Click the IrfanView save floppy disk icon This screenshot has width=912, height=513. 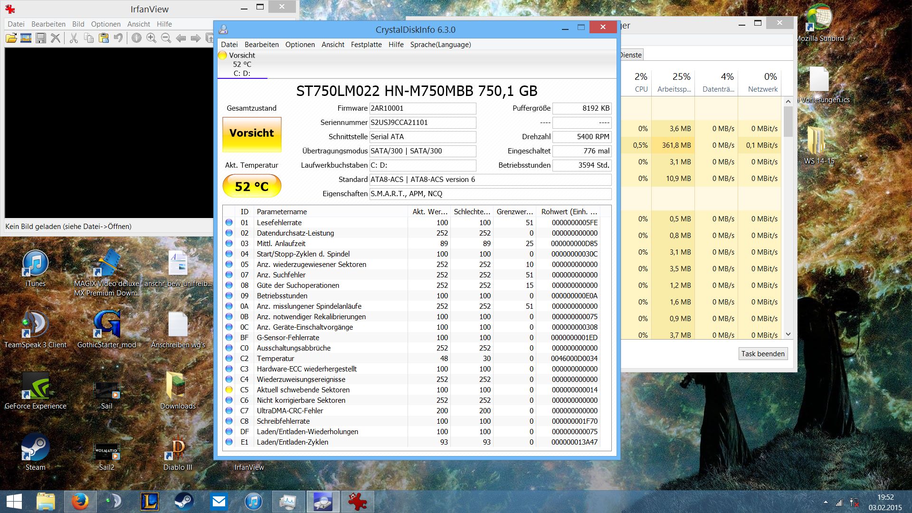click(41, 38)
